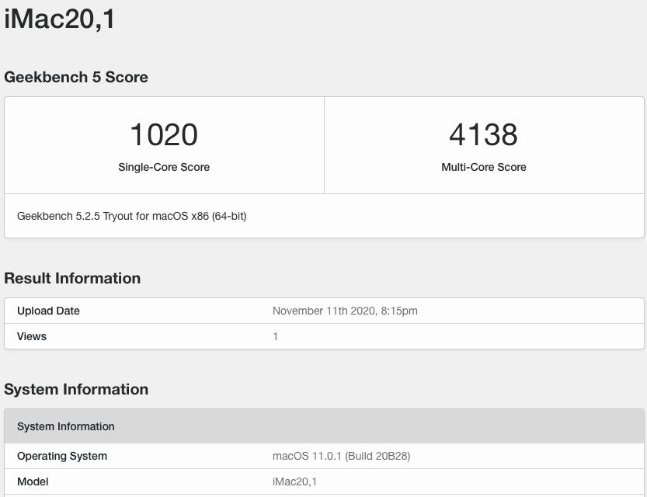Viewport: 647px width, 497px height.
Task: Select the 1020 single-core score number
Action: [164, 134]
